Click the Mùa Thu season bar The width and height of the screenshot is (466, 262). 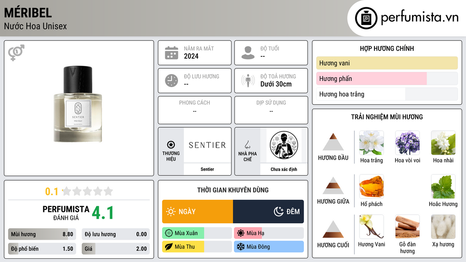point(197,247)
